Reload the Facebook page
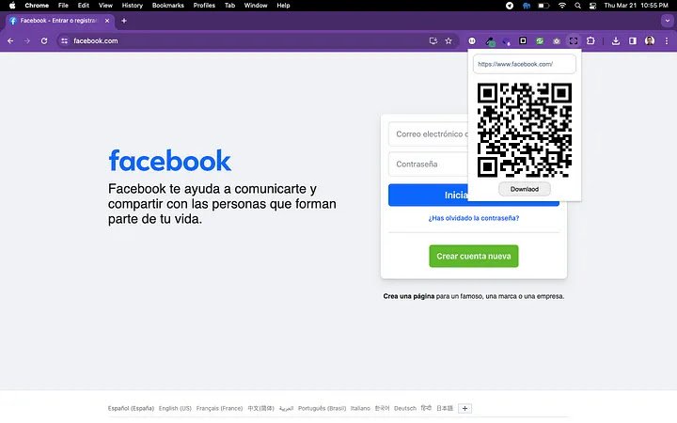This screenshot has height=423, width=677. (x=44, y=41)
